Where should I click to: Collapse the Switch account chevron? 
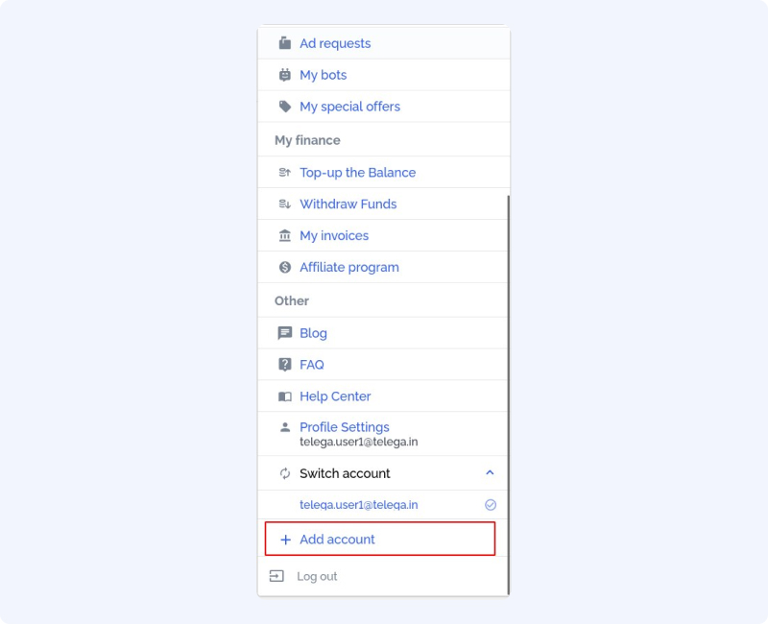490,472
